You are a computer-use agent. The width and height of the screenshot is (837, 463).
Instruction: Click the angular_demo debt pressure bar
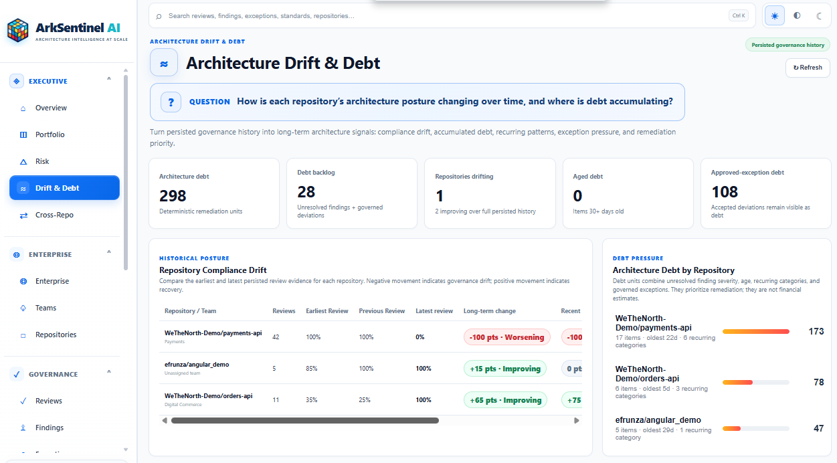pyautogui.click(x=756, y=428)
